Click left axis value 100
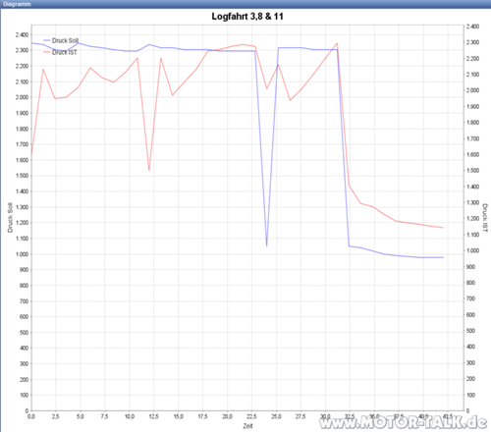Viewport: 491px width, 432px height. [x=25, y=395]
